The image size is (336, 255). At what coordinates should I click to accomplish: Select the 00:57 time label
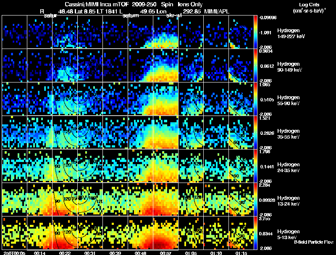165,253
